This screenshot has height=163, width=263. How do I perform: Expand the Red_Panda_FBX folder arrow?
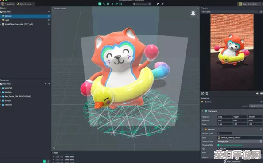(1, 97)
